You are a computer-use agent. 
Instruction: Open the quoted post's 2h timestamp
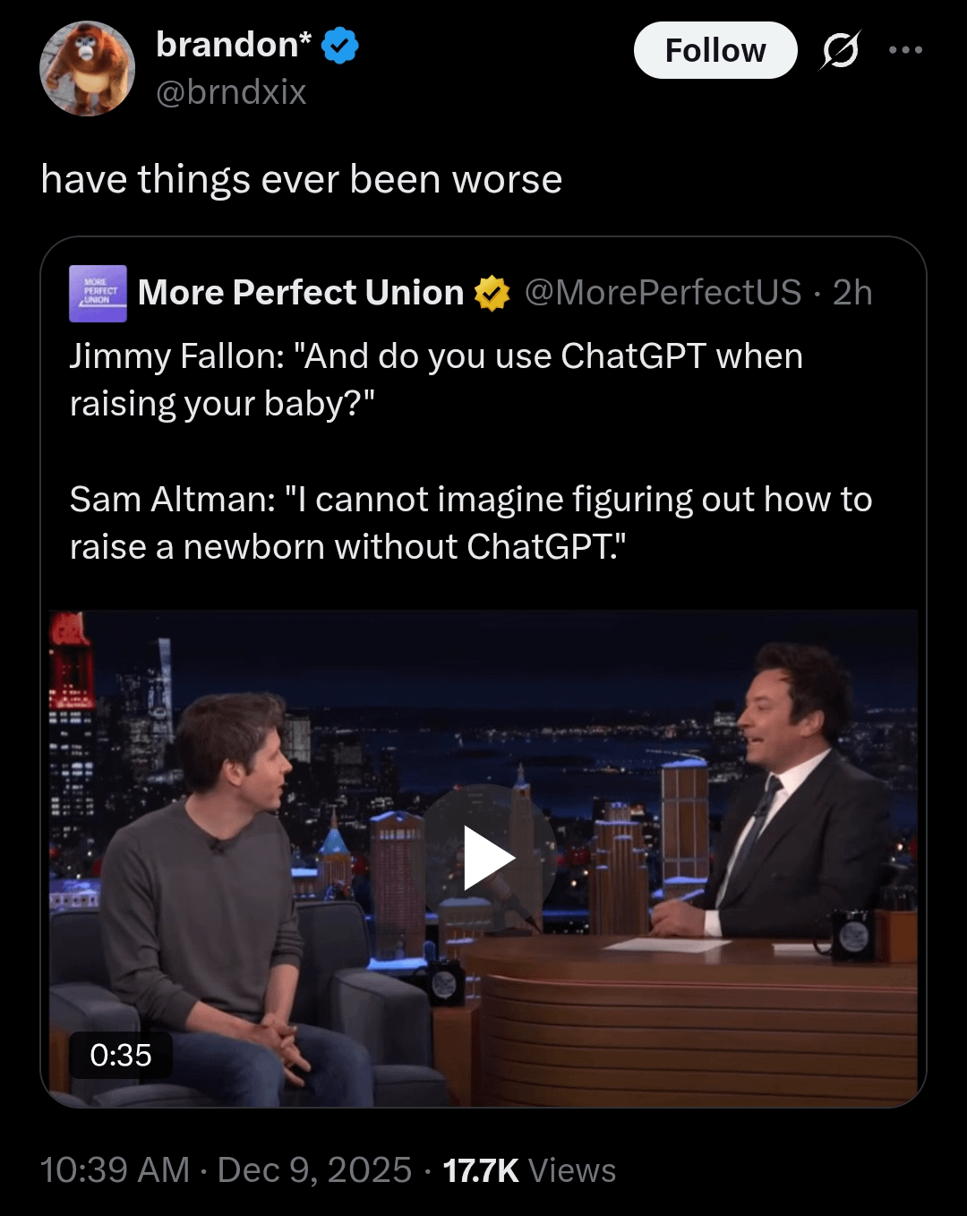851,293
